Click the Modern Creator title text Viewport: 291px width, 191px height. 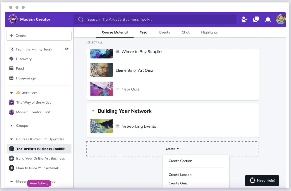35,19
